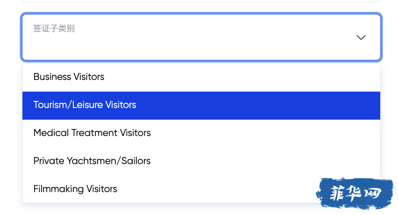Collapse the visa subcategory dropdown via its arrow
This screenshot has height=215, width=398.
(361, 37)
